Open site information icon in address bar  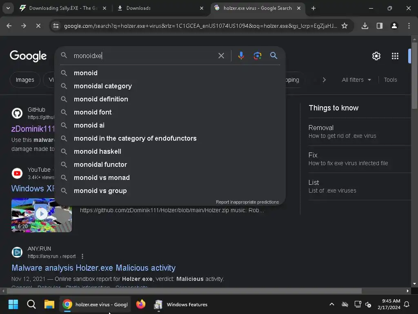tap(56, 26)
